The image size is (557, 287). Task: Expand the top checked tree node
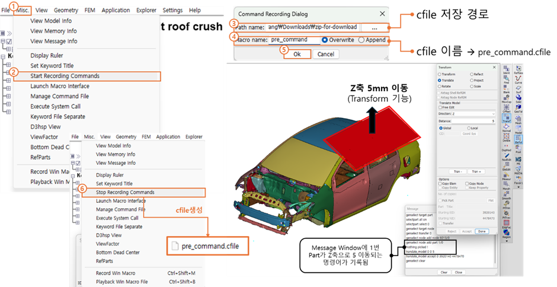click(3, 42)
